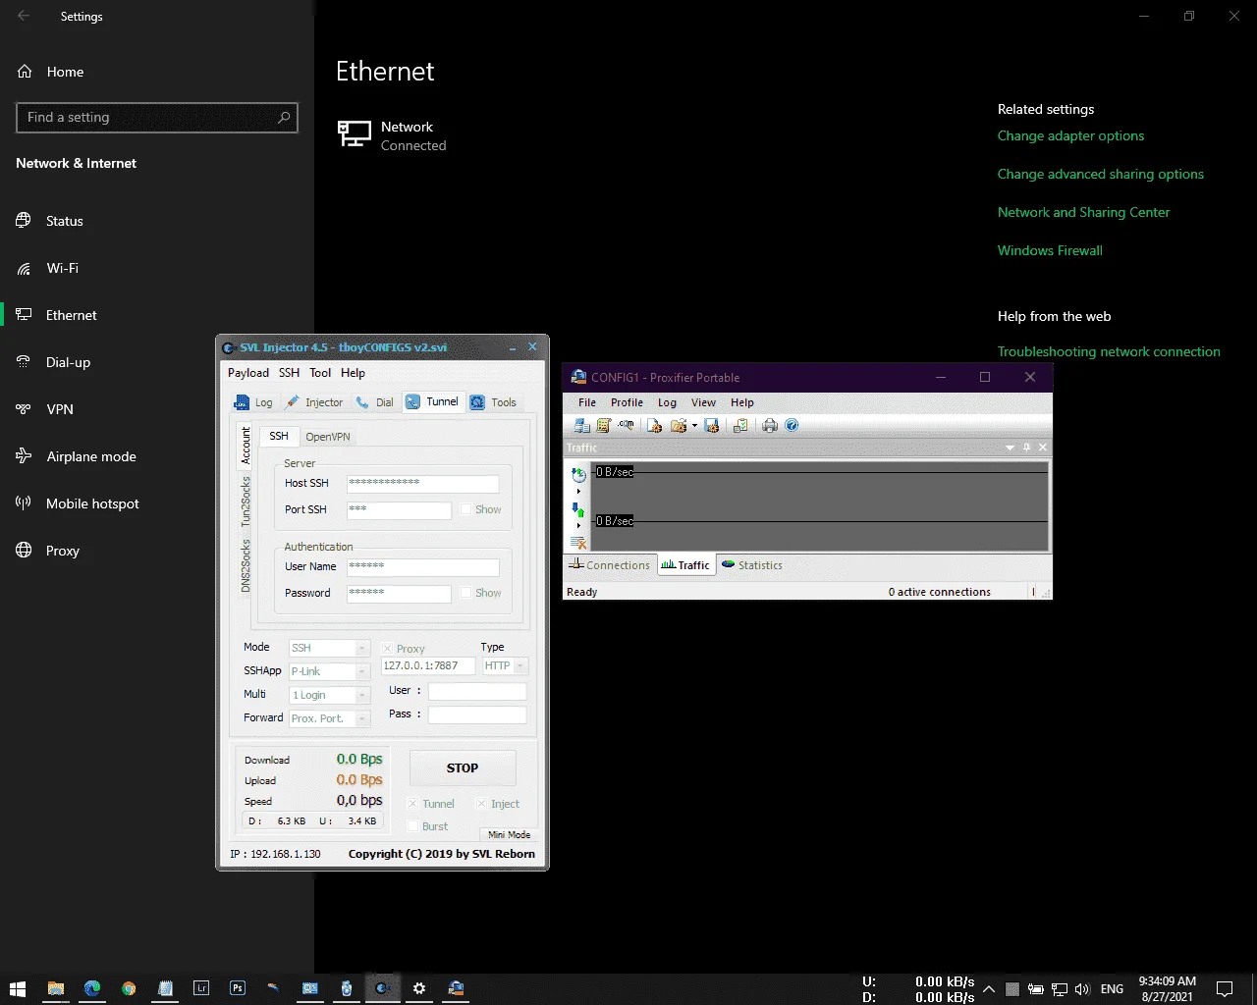Open the notification center in taskbar
Viewport: 1257px width, 1005px height.
click(x=1225, y=988)
